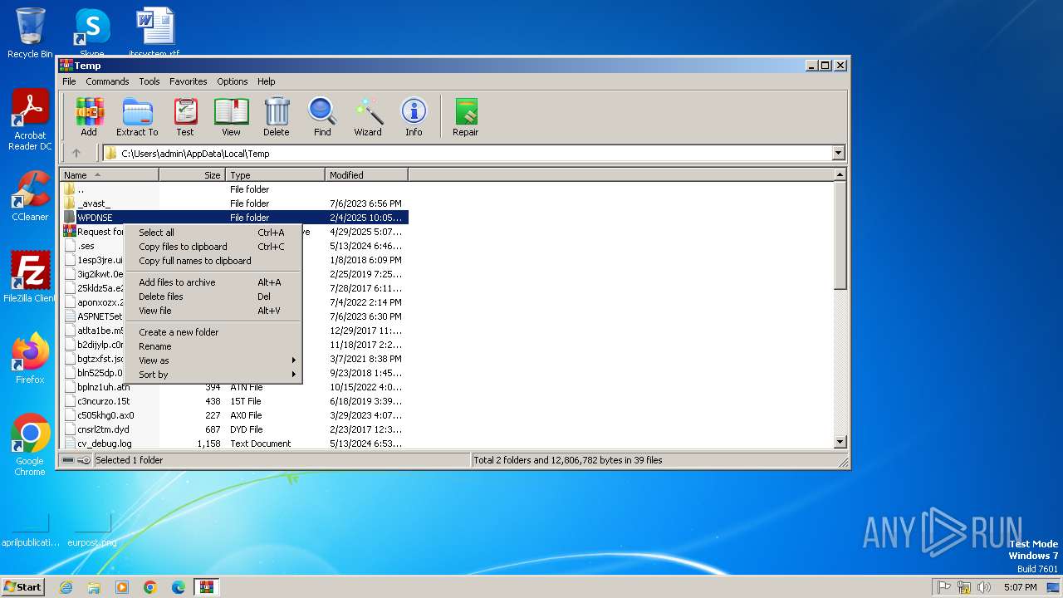1063x598 pixels.
Task: Open the Favorites menu
Action: coord(189,81)
